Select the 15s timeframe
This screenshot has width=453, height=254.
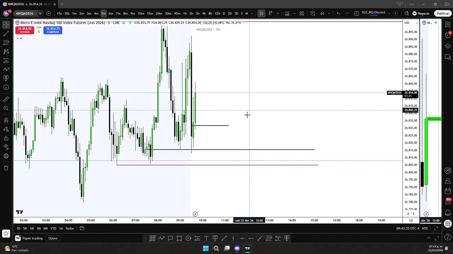59,13
